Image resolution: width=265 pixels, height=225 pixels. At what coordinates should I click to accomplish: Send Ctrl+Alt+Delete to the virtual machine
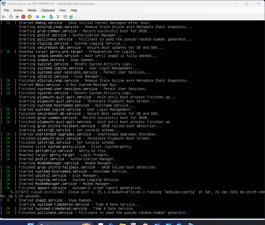pos(4,17)
